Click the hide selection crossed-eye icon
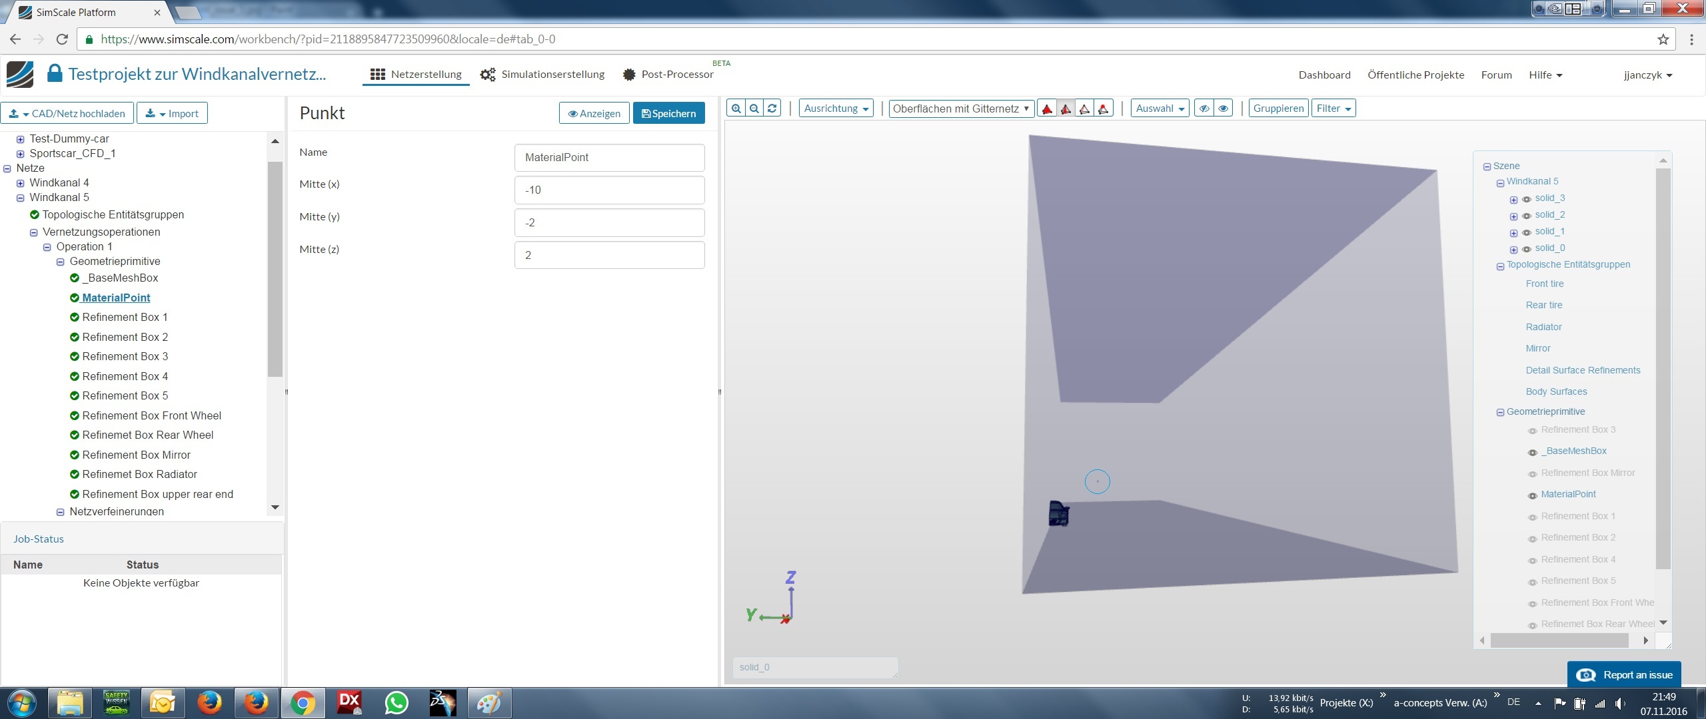1706x719 pixels. 1204,109
